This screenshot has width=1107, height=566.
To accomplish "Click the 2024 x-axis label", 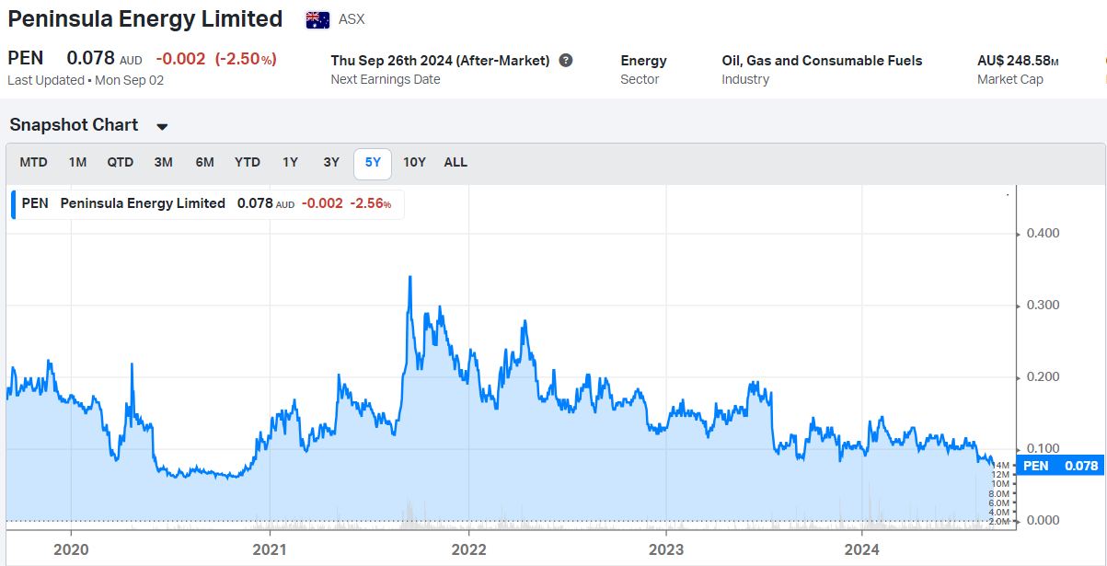I will click(863, 549).
